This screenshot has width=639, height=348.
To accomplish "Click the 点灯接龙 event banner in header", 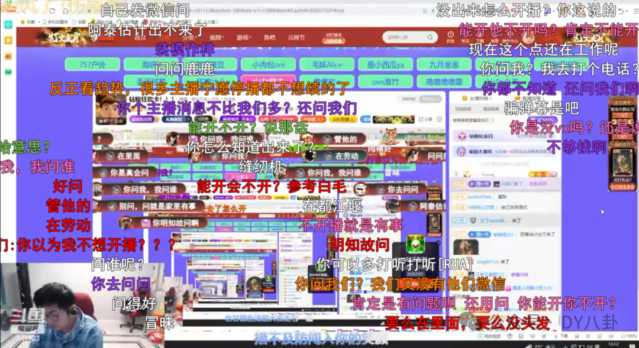I will click(x=333, y=38).
